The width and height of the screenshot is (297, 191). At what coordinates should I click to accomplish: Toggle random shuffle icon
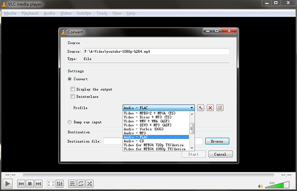[90, 184]
